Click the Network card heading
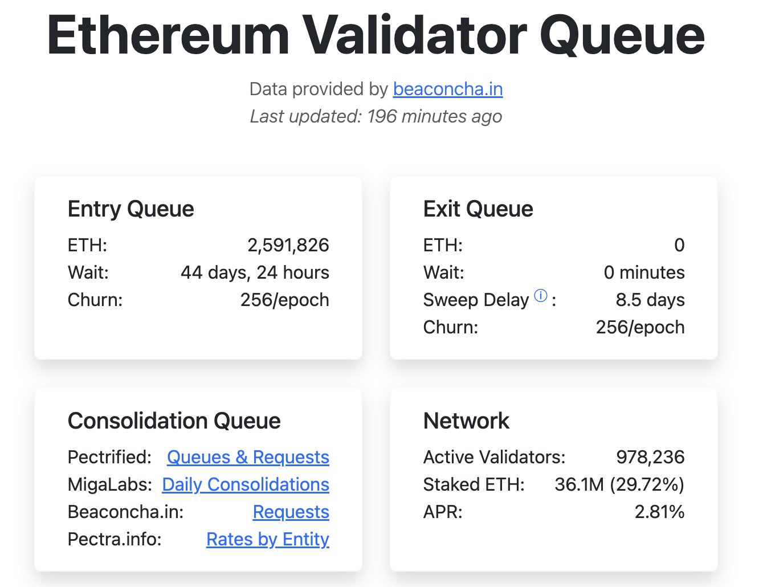The width and height of the screenshot is (767, 587). (x=466, y=421)
